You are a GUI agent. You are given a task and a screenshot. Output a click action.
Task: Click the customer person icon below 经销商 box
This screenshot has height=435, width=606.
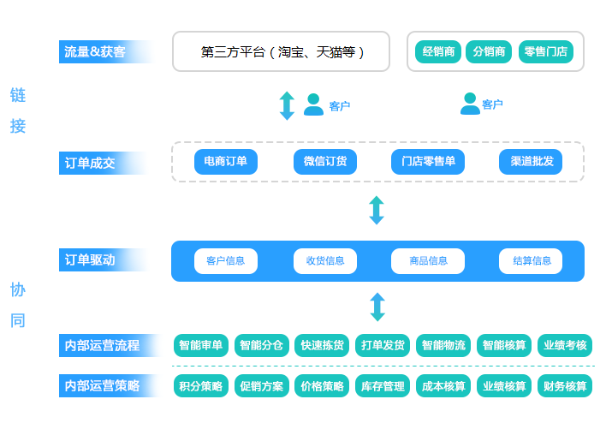pyautogui.click(x=470, y=104)
